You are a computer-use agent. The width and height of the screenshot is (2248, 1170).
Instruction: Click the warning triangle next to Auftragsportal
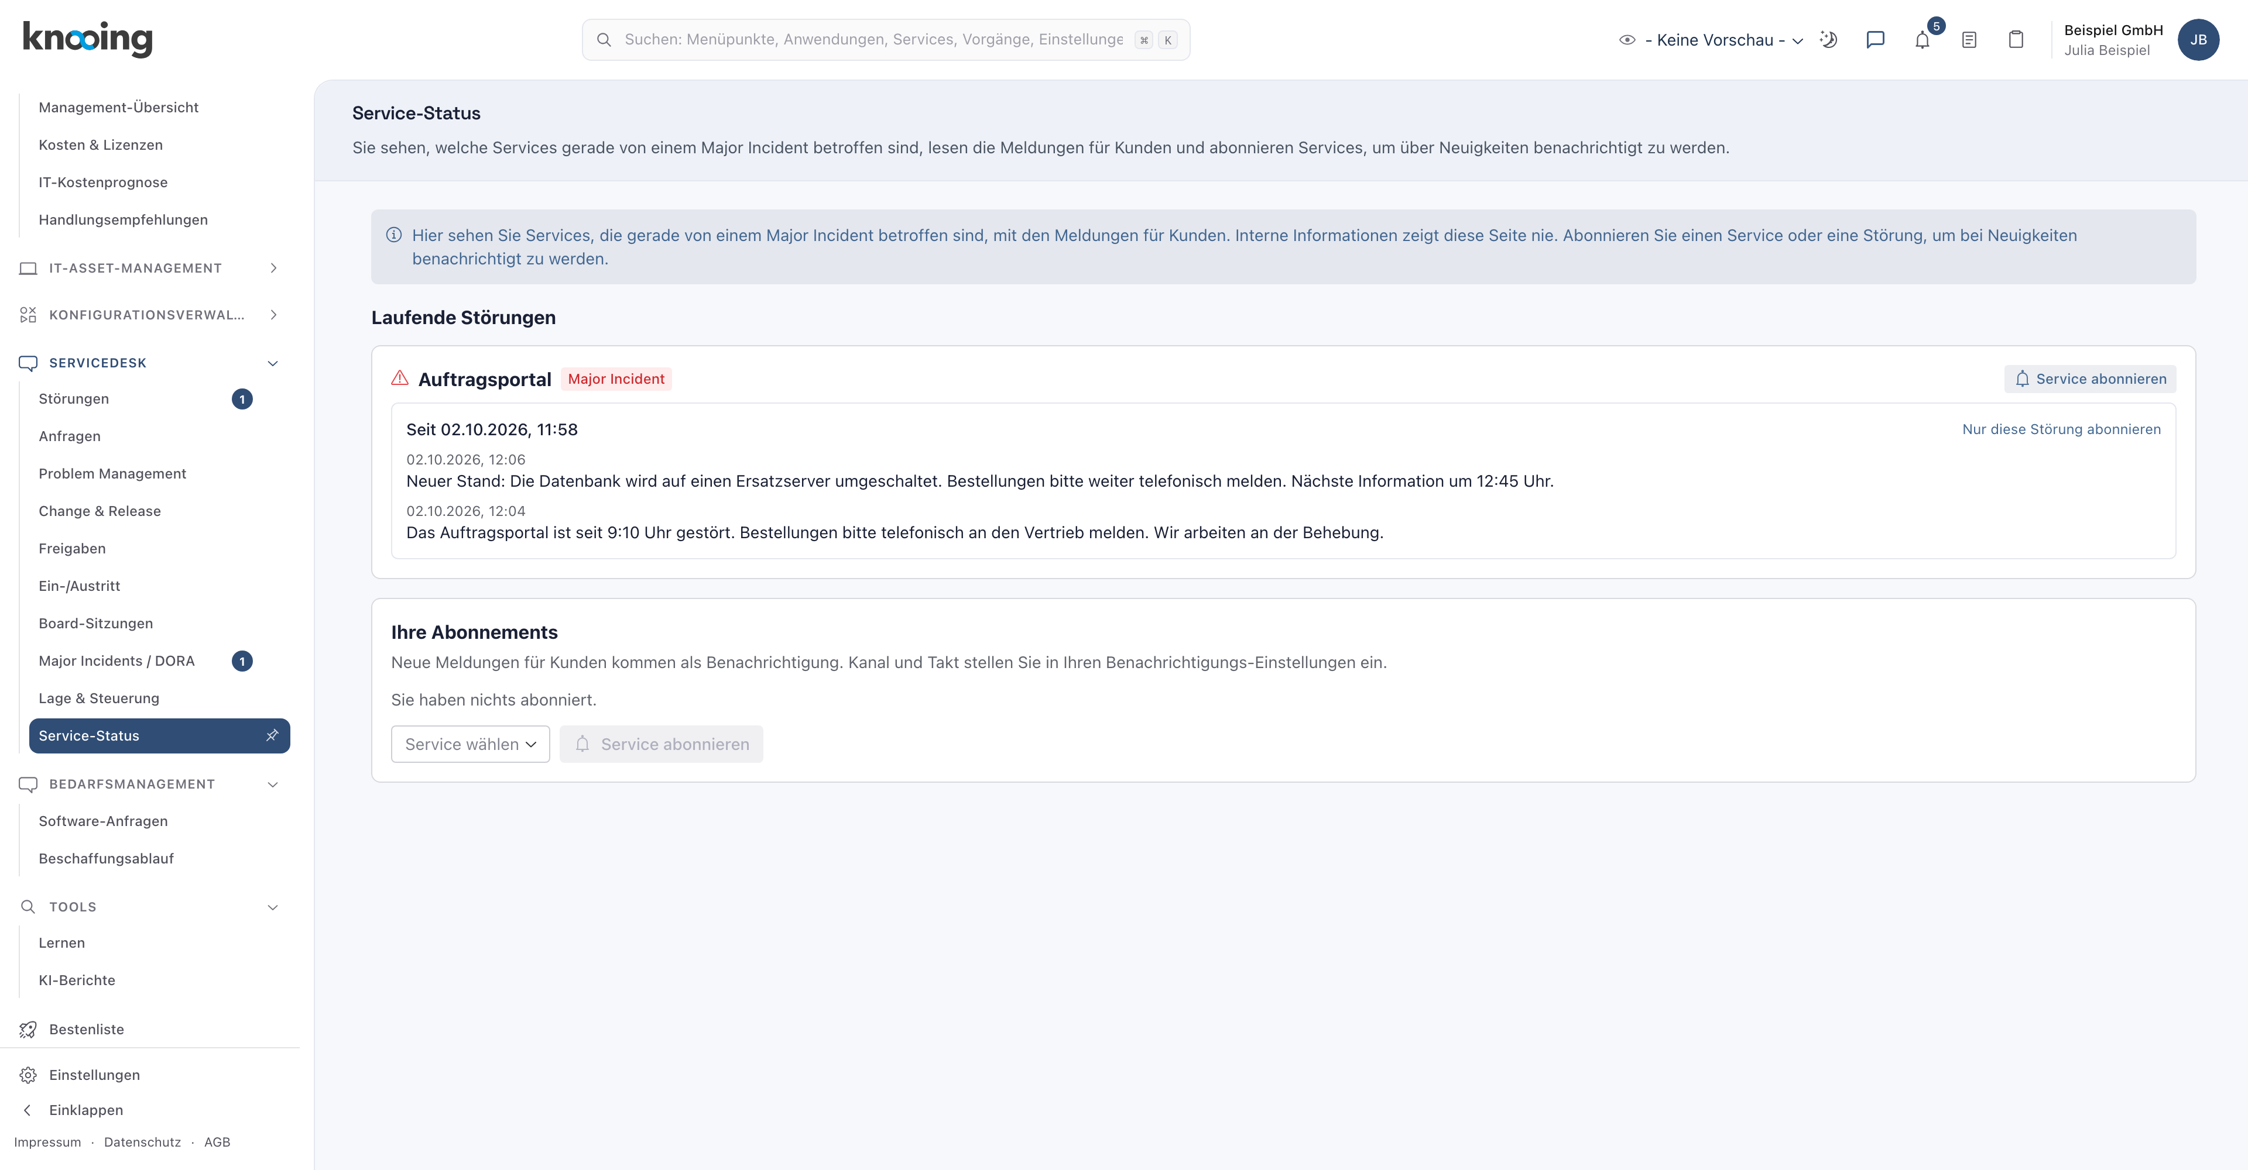400,377
